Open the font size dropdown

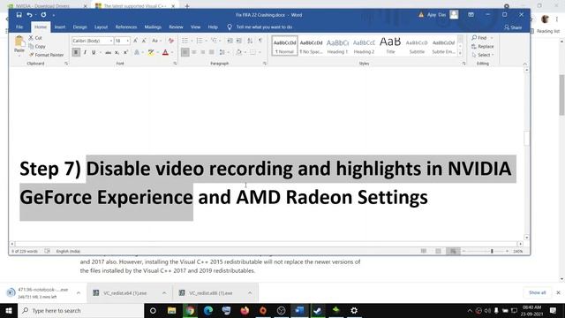pos(127,41)
